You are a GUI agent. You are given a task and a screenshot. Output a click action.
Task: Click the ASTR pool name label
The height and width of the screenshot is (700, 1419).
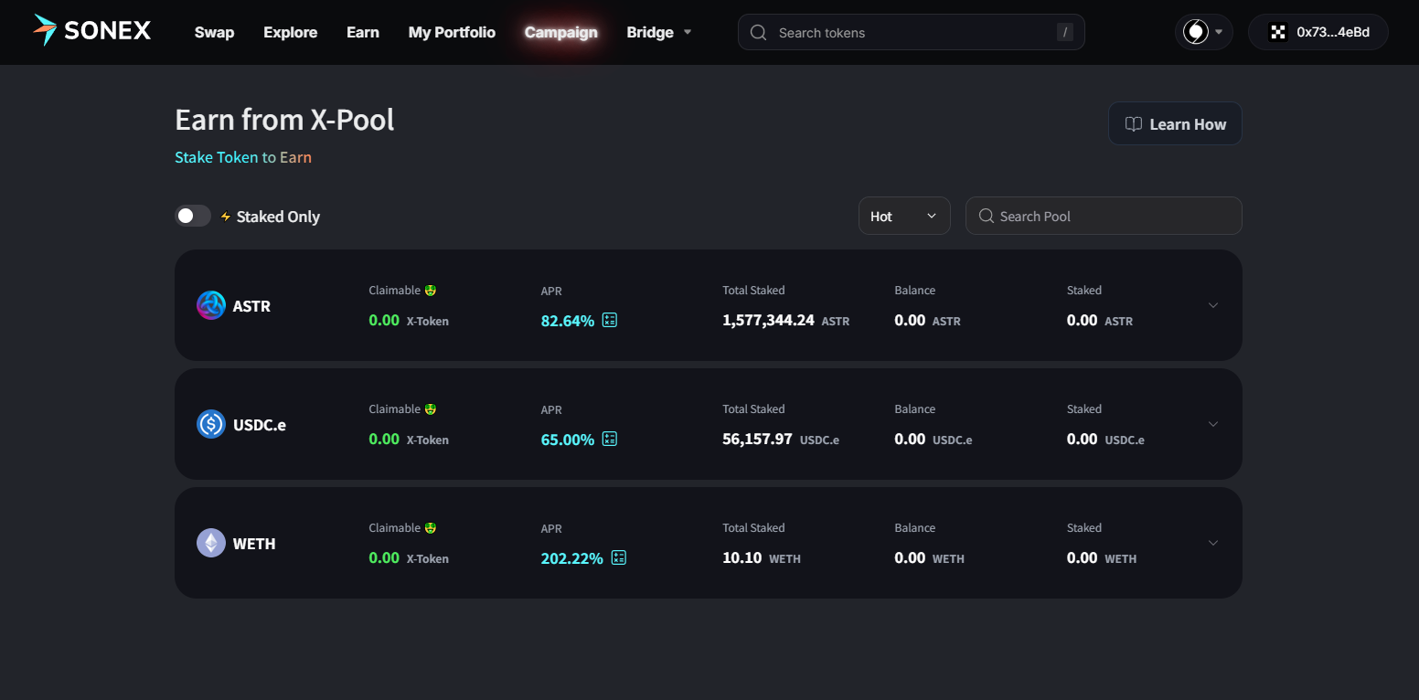251,306
